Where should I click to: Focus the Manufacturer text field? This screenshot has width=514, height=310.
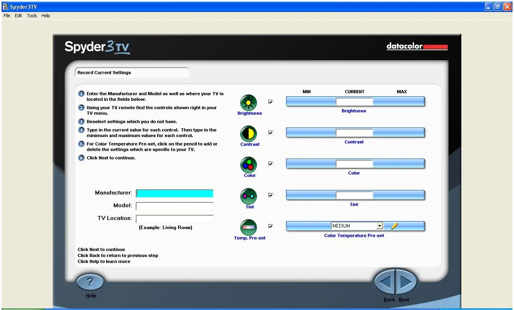[x=174, y=193]
